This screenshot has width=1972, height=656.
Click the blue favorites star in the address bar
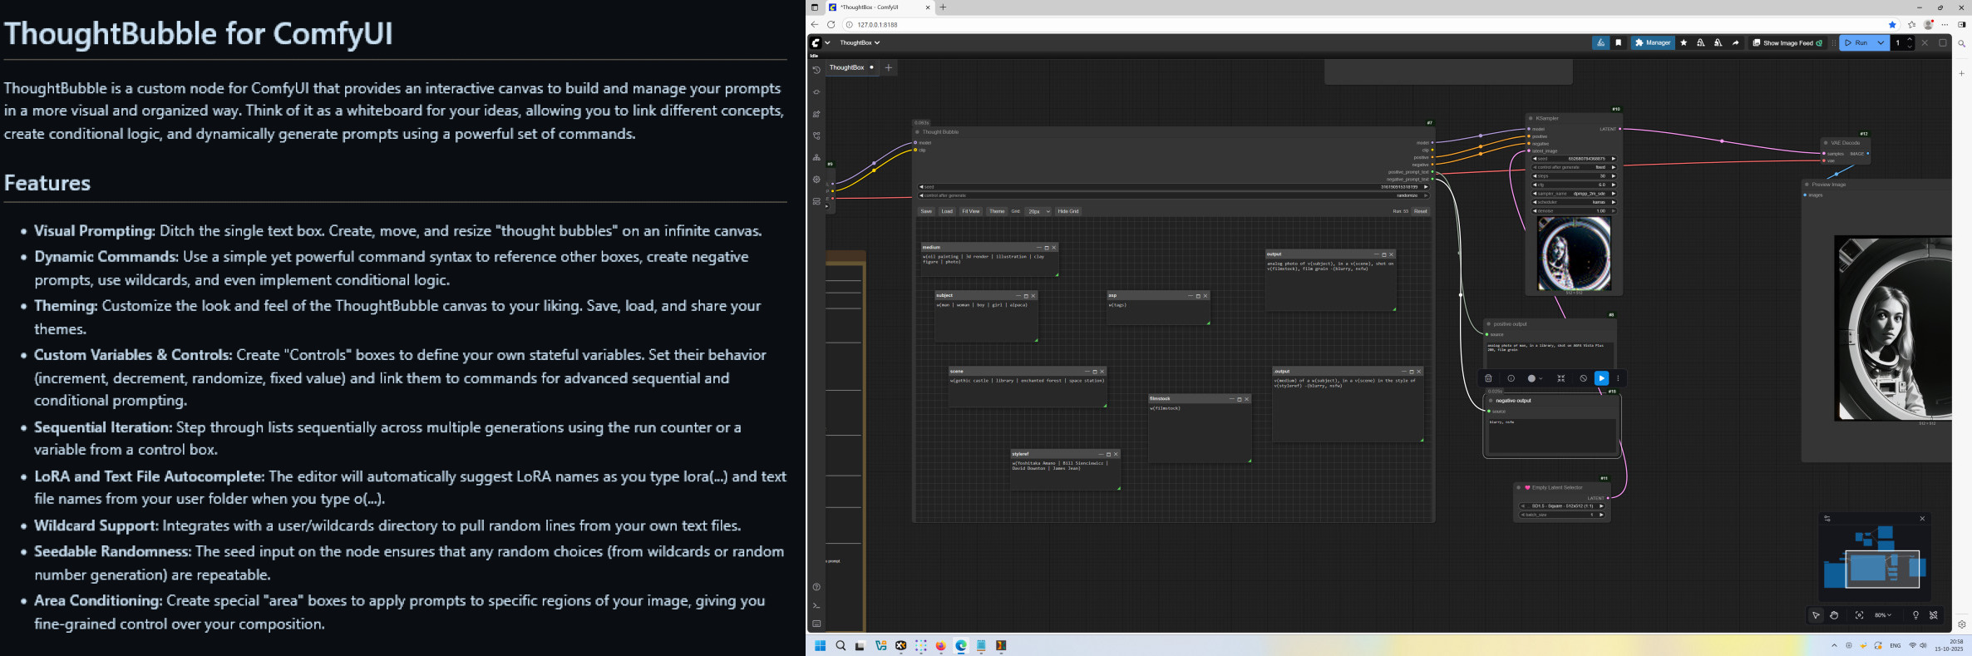click(1893, 25)
